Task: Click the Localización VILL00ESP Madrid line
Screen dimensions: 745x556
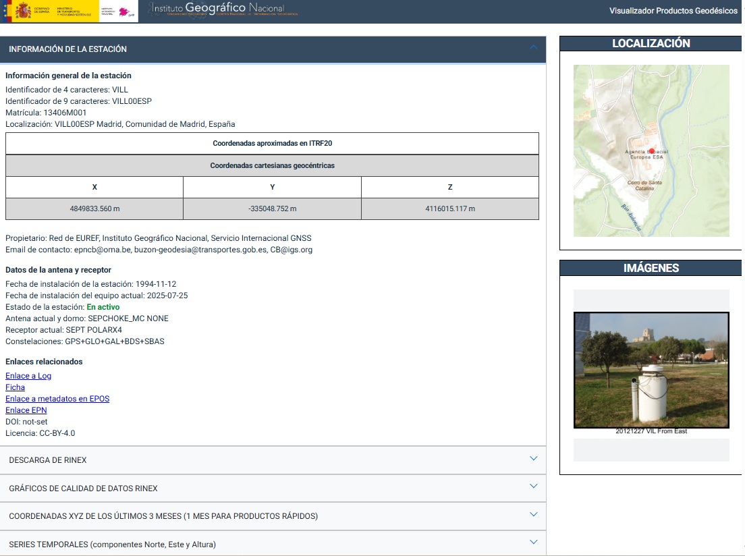Action: [x=120, y=124]
